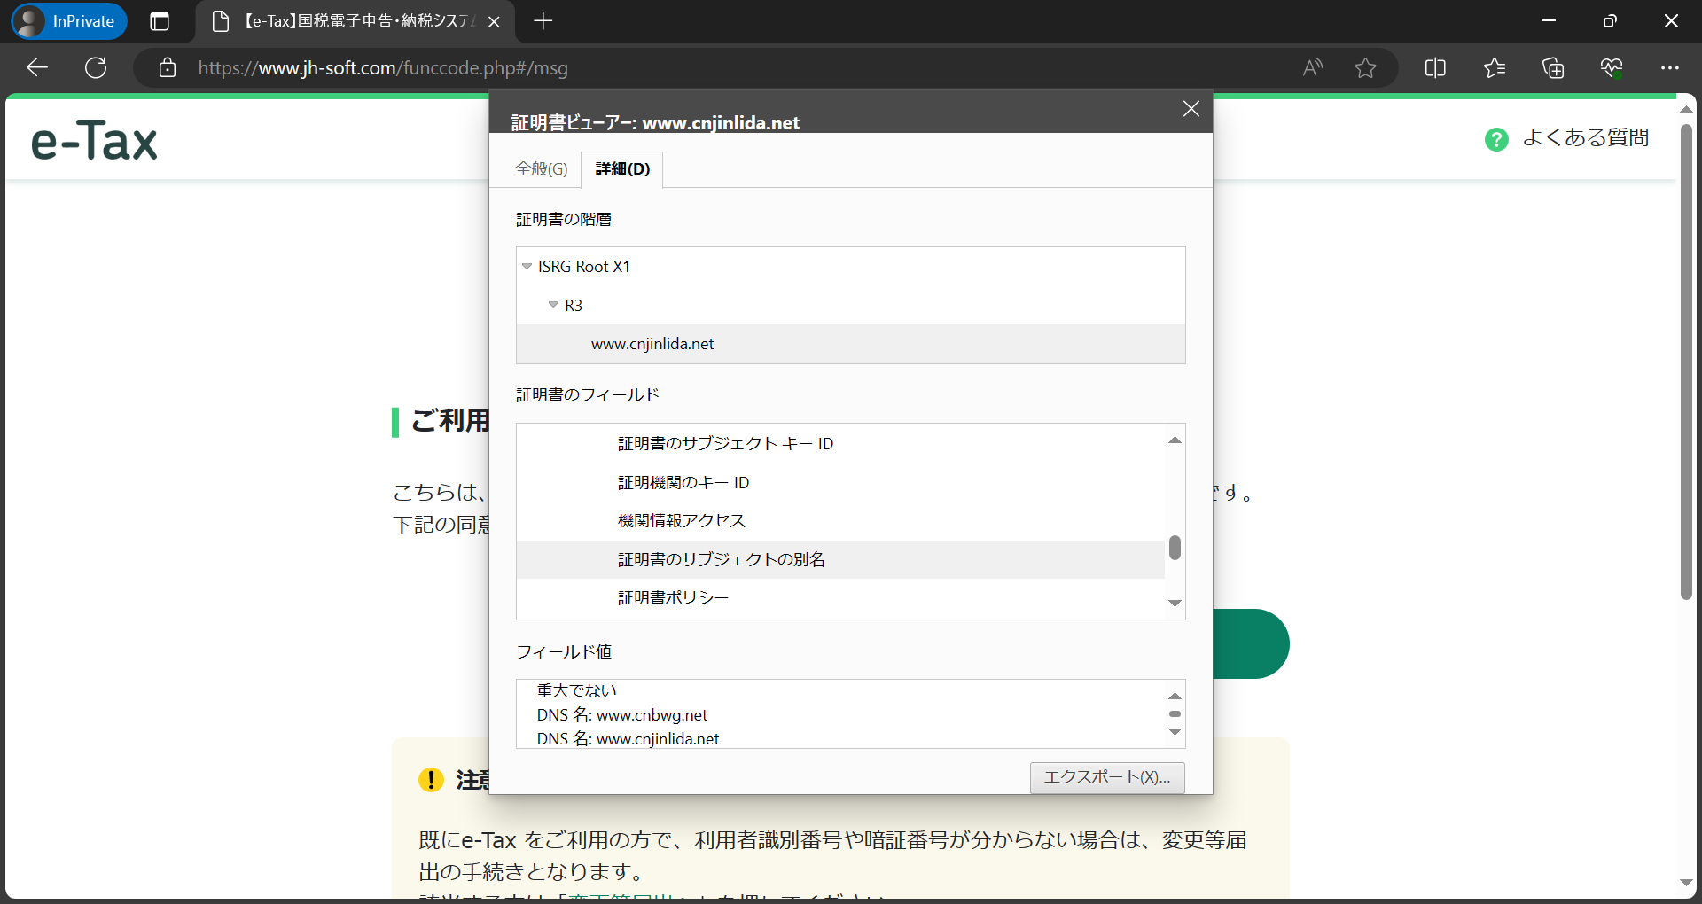
Task: Click the green question mark icon
Action: [x=1496, y=139]
